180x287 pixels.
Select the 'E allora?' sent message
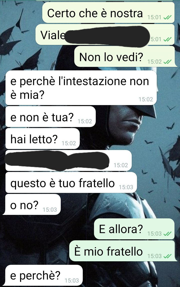tap(134, 229)
